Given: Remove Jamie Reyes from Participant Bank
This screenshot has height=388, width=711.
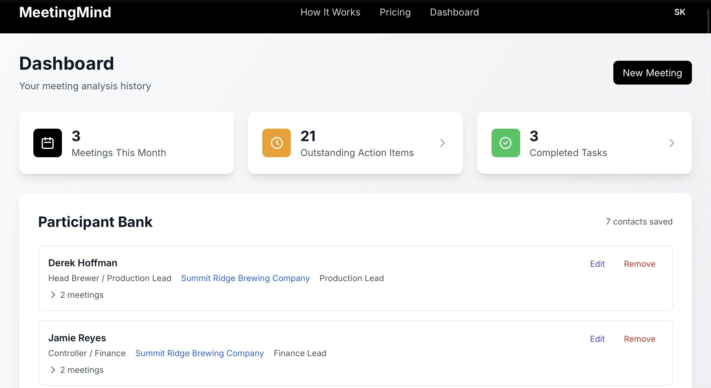Looking at the screenshot, I should [x=639, y=339].
